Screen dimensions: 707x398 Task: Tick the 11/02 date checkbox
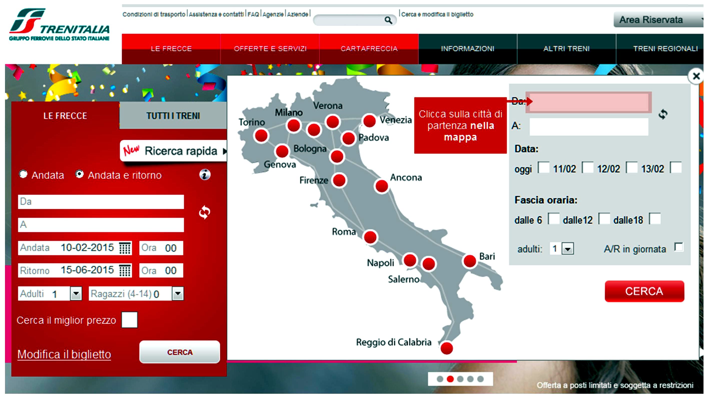click(x=588, y=167)
